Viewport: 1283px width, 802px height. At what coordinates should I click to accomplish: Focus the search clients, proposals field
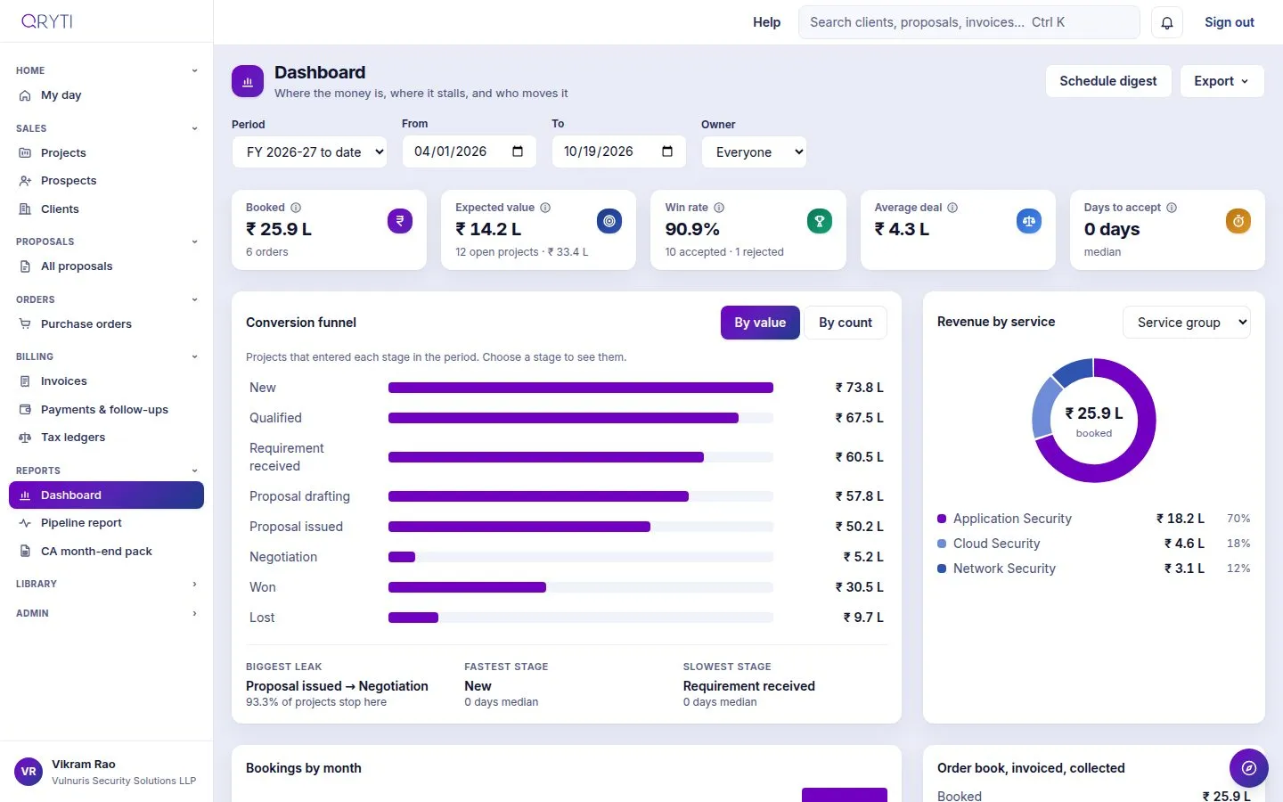click(968, 22)
